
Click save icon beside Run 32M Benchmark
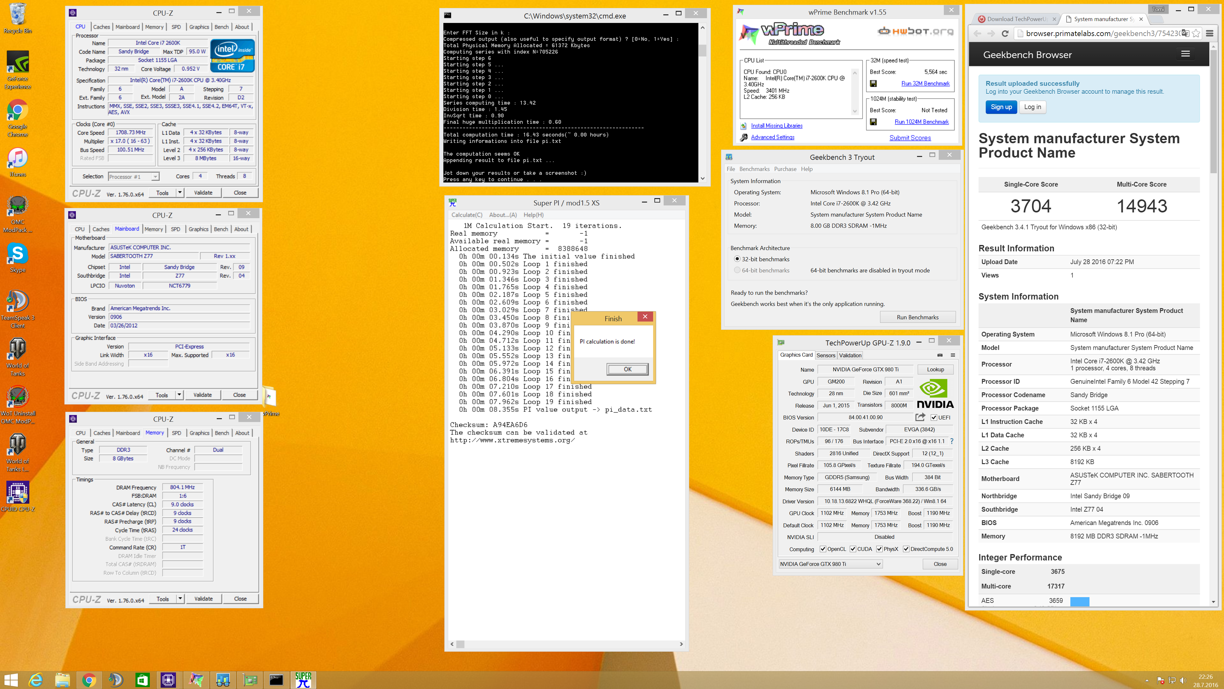pyautogui.click(x=873, y=84)
